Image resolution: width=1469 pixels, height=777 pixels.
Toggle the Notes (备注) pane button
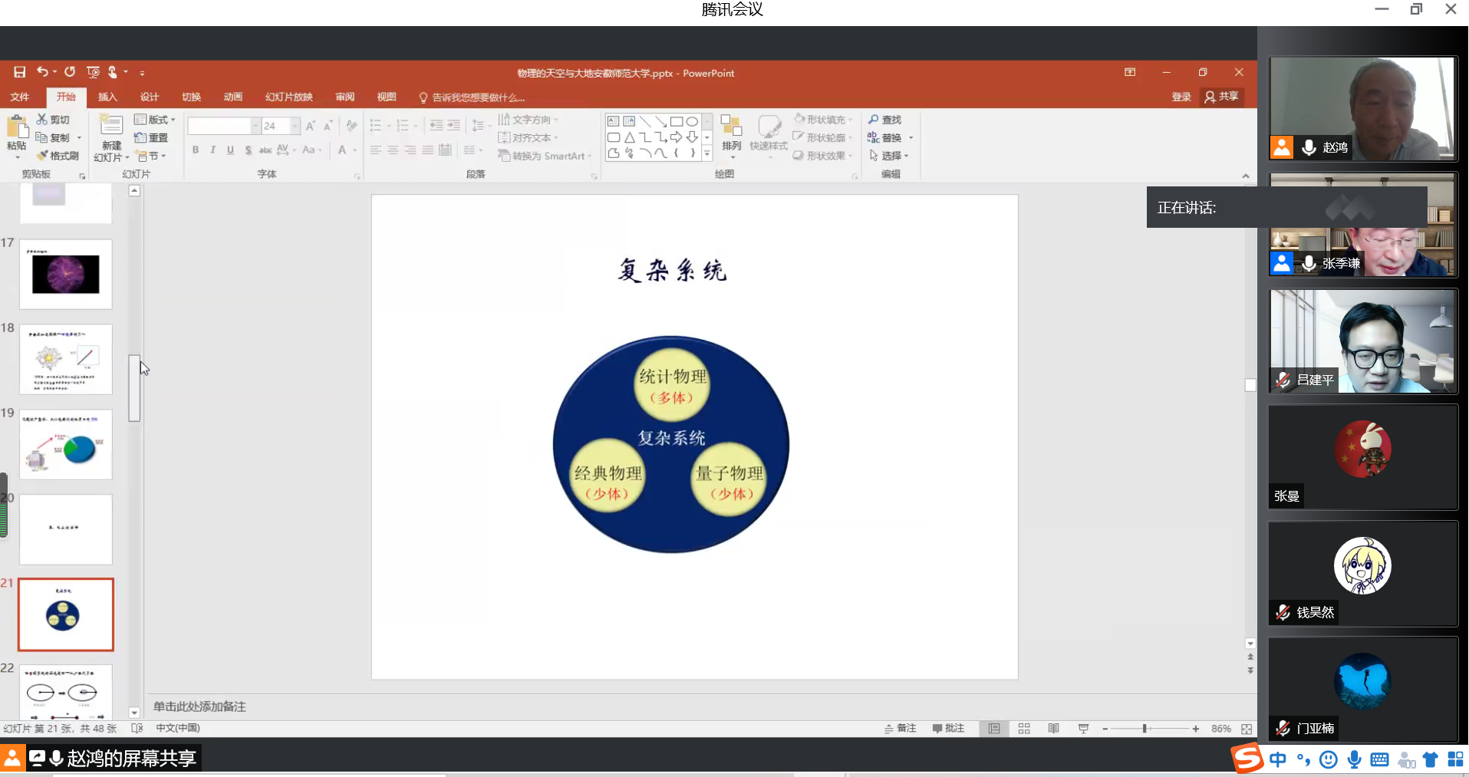tap(901, 729)
